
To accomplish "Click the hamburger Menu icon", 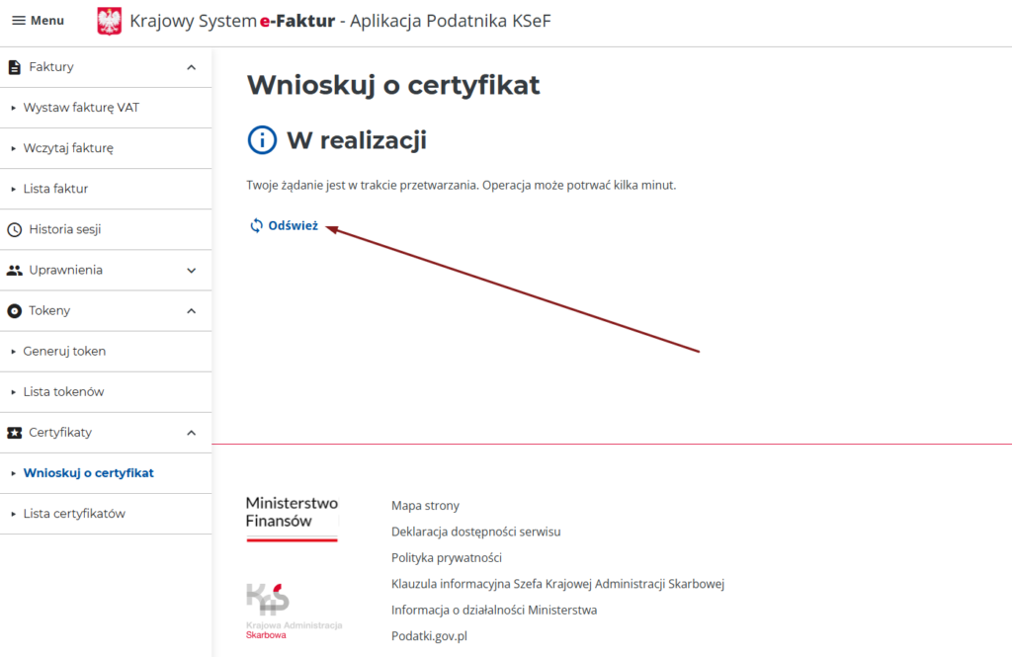I will click(x=19, y=21).
